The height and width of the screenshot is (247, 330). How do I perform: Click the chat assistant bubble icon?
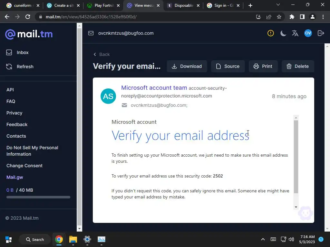point(306,213)
